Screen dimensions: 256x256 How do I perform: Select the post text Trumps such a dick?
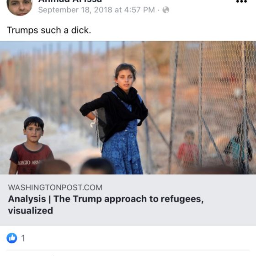point(49,30)
